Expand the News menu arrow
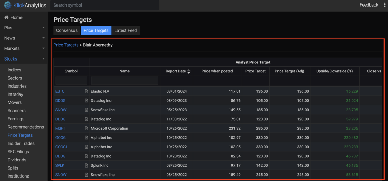Viewport: 388px width, 181px height. click(44, 38)
